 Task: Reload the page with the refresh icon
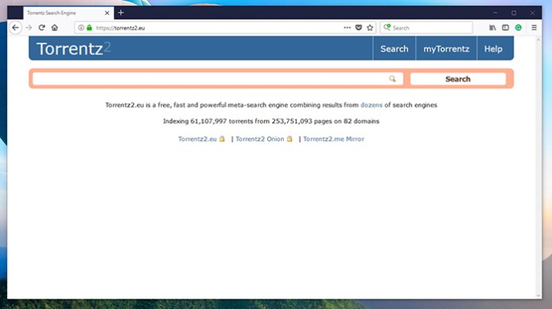41,28
